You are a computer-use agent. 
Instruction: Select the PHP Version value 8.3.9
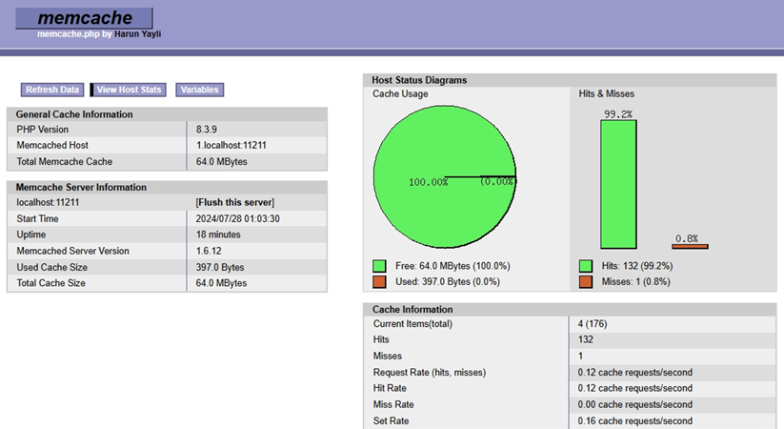tap(207, 129)
